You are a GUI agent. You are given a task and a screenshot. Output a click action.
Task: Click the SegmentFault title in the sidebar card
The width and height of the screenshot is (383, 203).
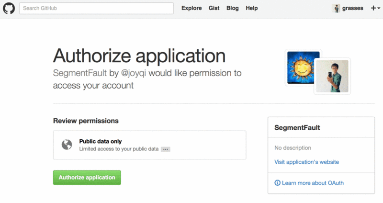pyautogui.click(x=297, y=128)
